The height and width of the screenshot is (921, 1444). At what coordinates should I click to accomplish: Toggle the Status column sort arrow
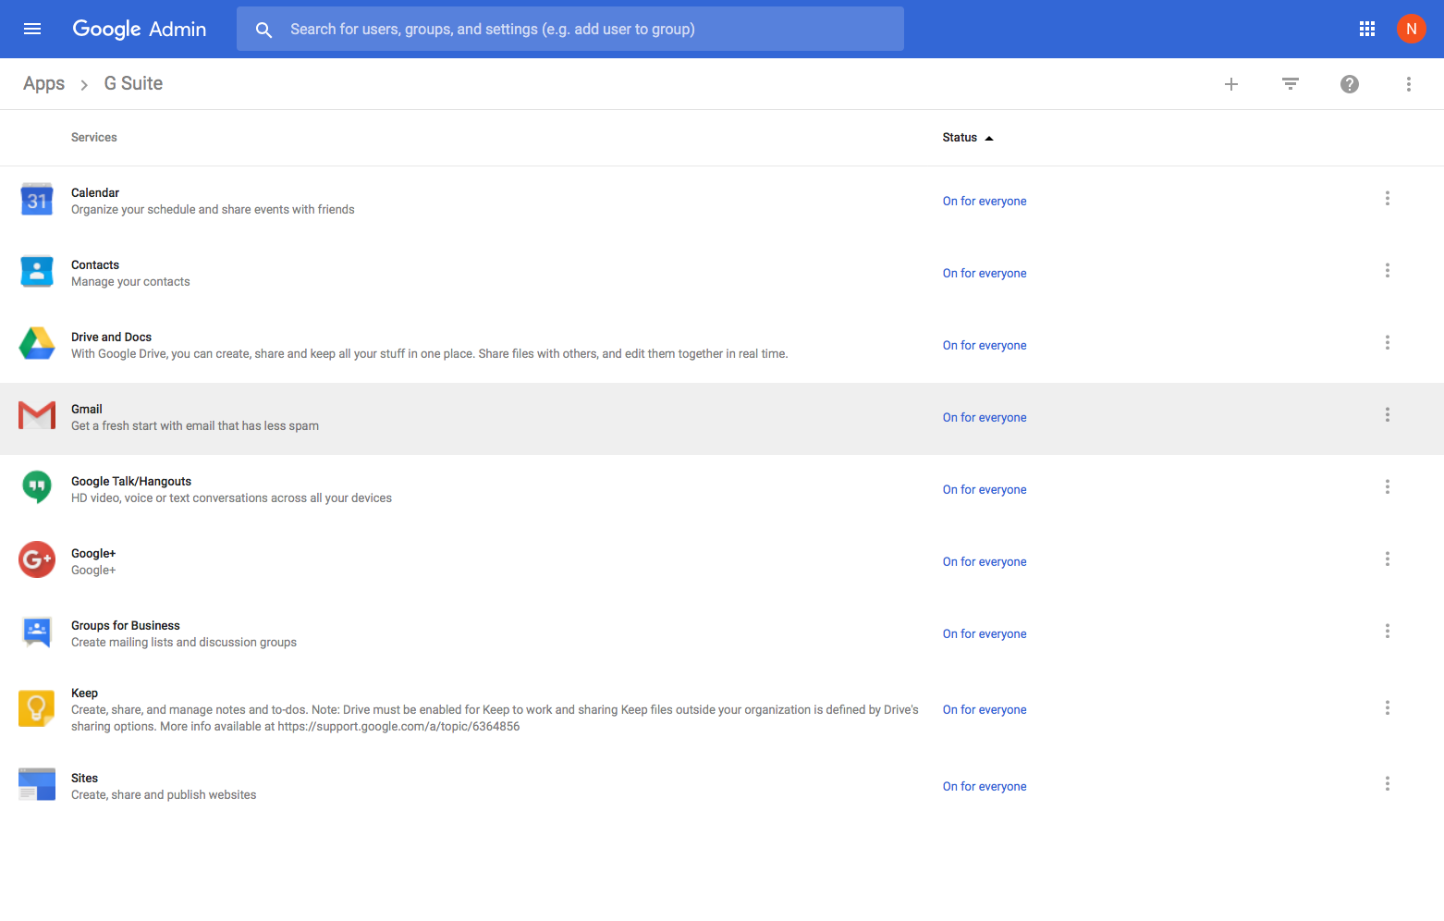pyautogui.click(x=988, y=137)
